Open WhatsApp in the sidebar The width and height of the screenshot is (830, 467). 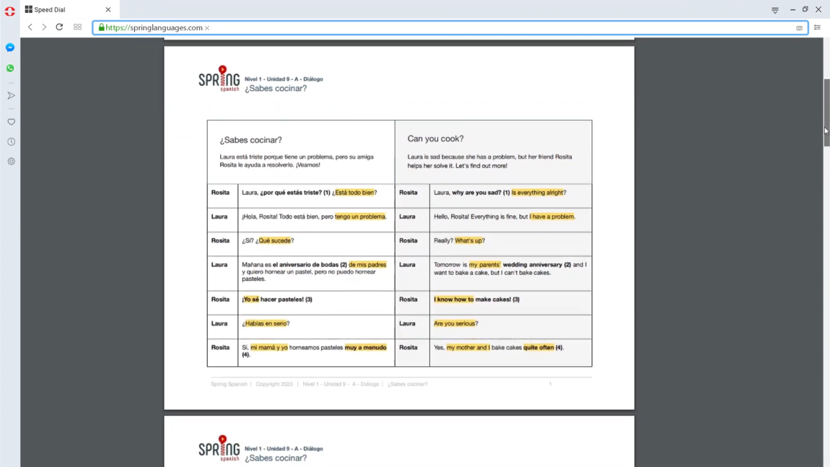pyautogui.click(x=10, y=68)
